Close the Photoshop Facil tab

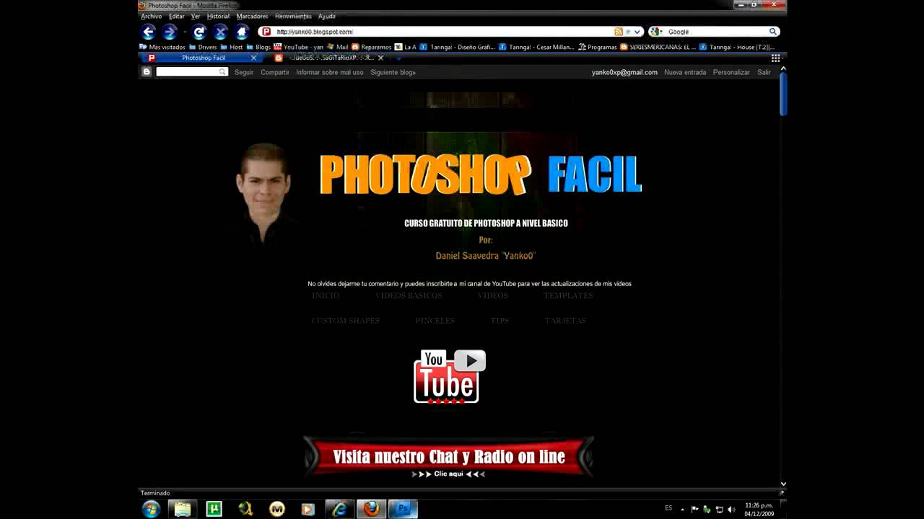(253, 58)
